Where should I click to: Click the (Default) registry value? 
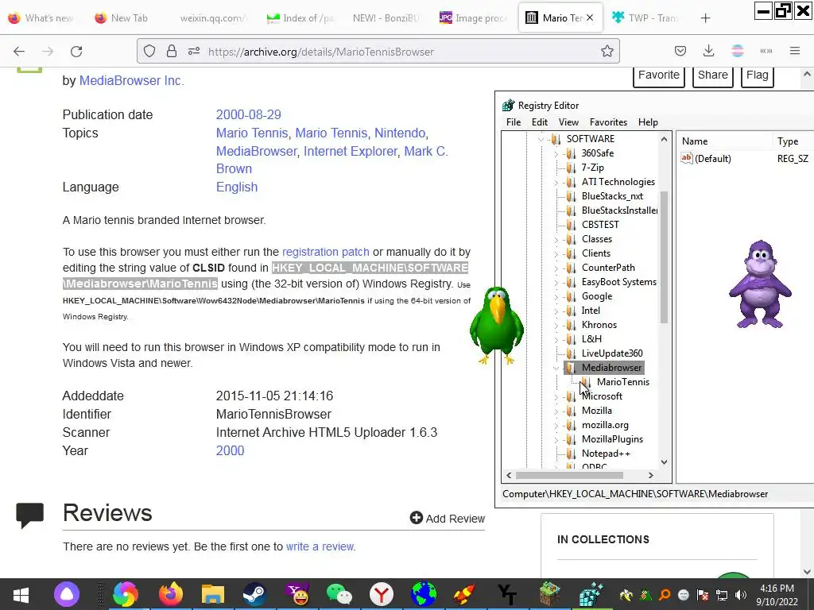712,159
